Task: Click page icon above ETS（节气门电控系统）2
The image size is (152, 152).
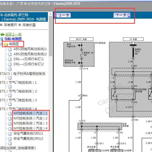Action: pos(10,87)
